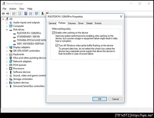Click the Device Manager title bar icon
154x118 pixels.
click(4, 4)
